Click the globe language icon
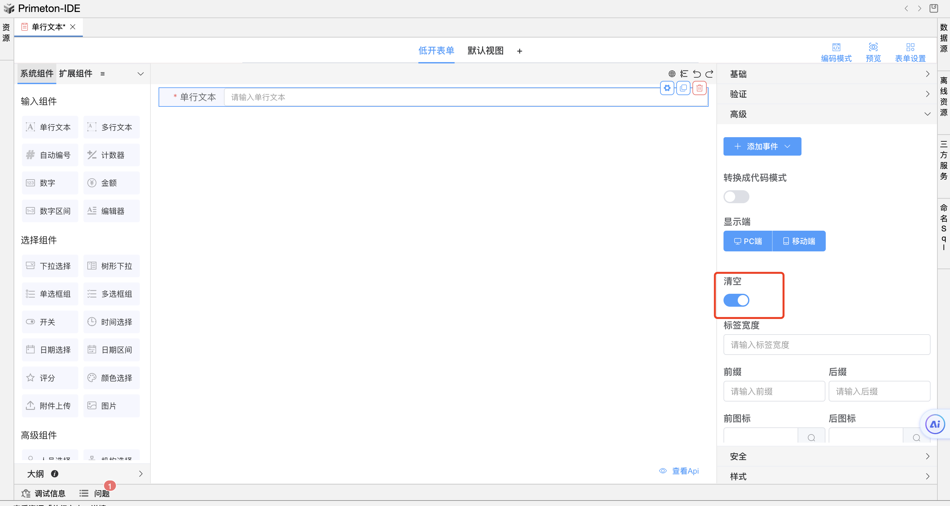The height and width of the screenshot is (506, 950). coord(672,74)
